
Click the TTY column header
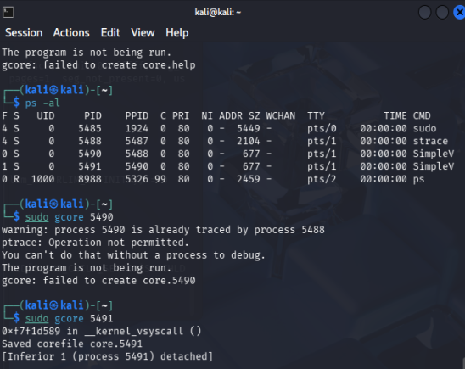pyautogui.click(x=316, y=115)
